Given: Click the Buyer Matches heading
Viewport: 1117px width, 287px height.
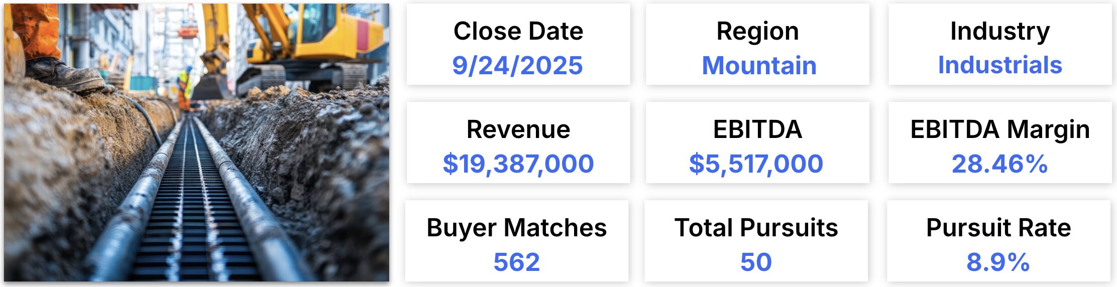Looking at the screenshot, I should [x=516, y=228].
